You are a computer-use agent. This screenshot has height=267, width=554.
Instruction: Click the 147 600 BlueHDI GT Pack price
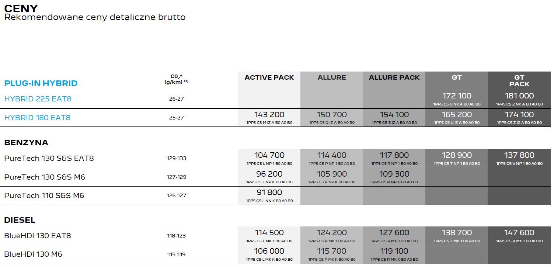519,233
